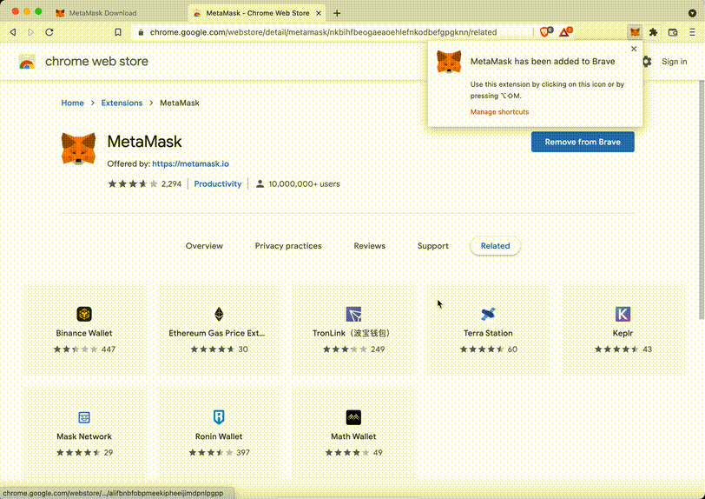Switch to the Overview tab
Screen dimensions: 705x499
[x=204, y=246]
